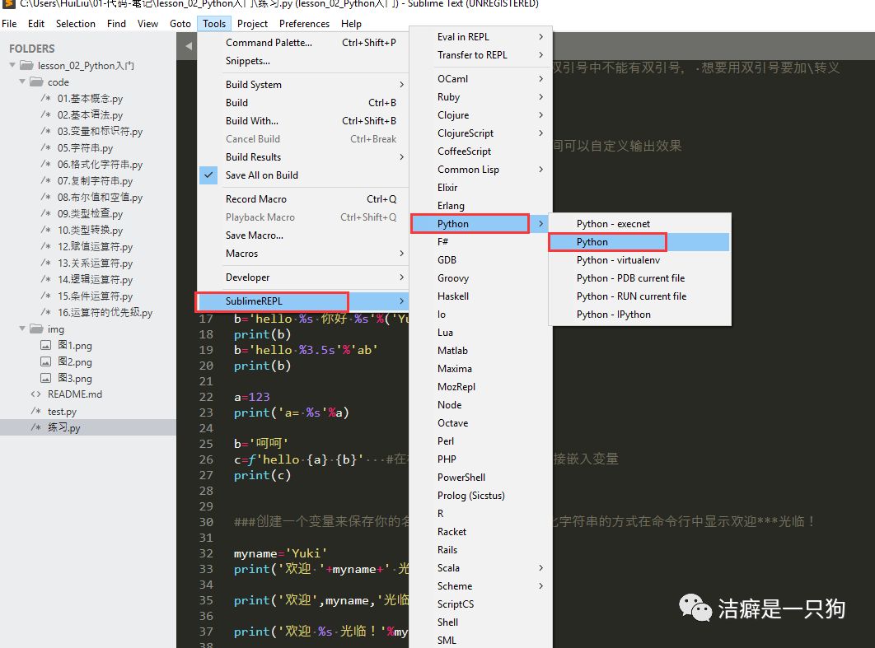Choose CoffeeScript REPL entry
875x648 pixels.
pyautogui.click(x=480, y=152)
